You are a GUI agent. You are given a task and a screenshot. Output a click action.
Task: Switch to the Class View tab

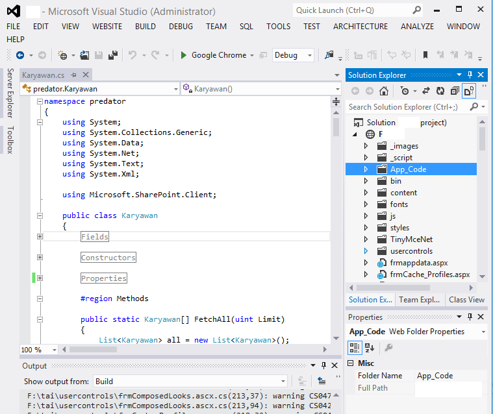pos(466,300)
